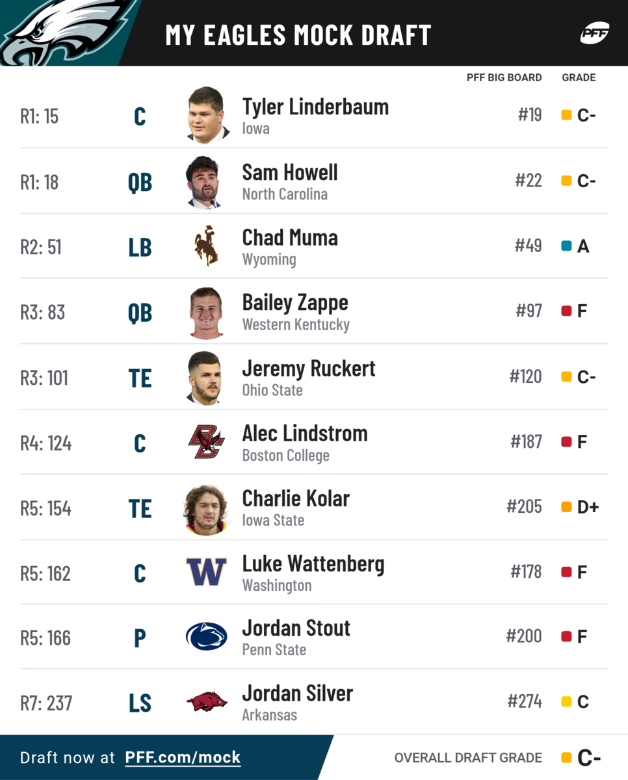628x780 pixels.
Task: Click the red F grade swatch for Zappe
Action: click(x=566, y=311)
